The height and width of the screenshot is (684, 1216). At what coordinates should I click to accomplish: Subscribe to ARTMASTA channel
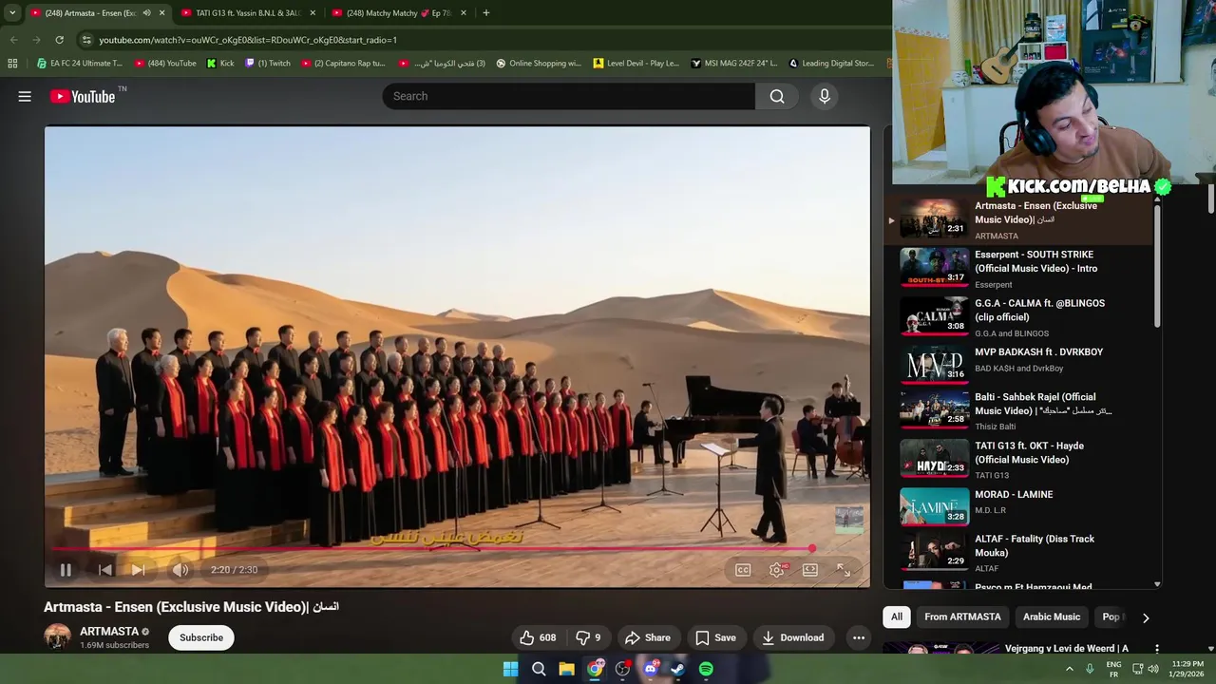201,637
